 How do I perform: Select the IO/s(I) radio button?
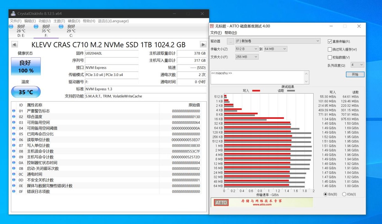[x=344, y=194]
